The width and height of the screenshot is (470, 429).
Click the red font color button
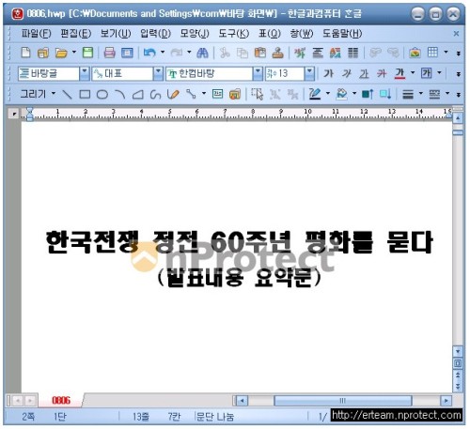pos(399,73)
